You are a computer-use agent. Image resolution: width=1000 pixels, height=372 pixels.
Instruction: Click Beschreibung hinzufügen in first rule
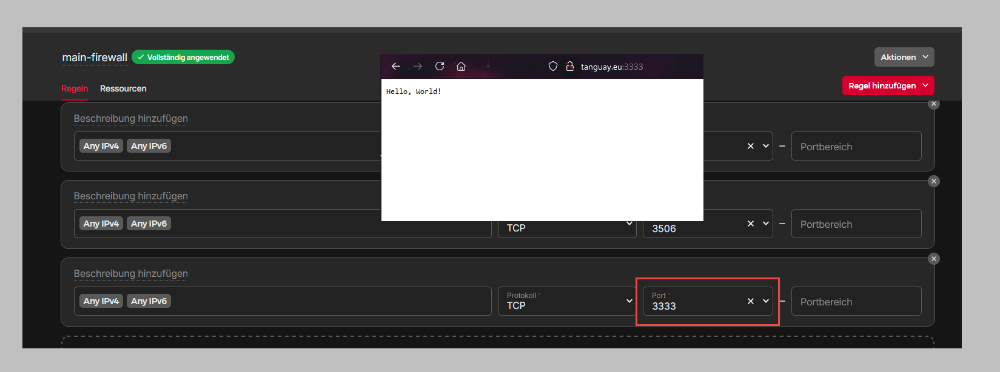[131, 118]
